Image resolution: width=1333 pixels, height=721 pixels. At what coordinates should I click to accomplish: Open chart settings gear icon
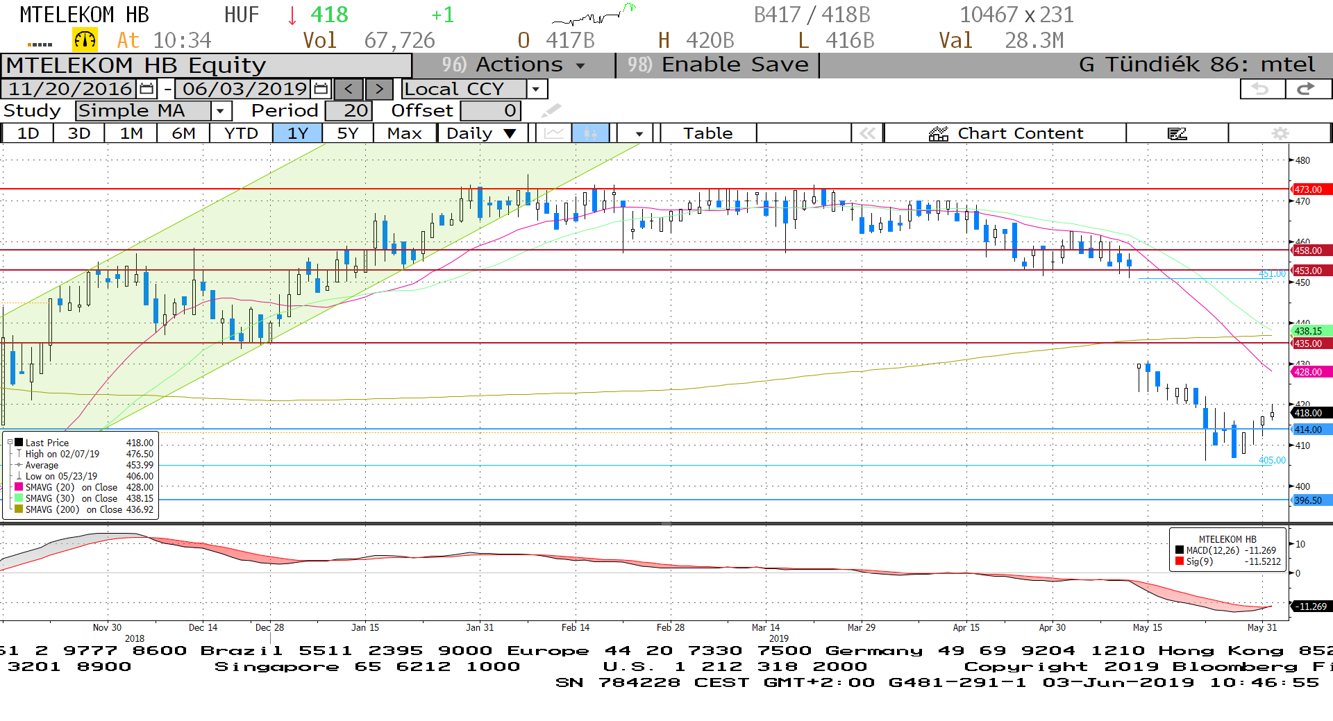(x=1280, y=133)
